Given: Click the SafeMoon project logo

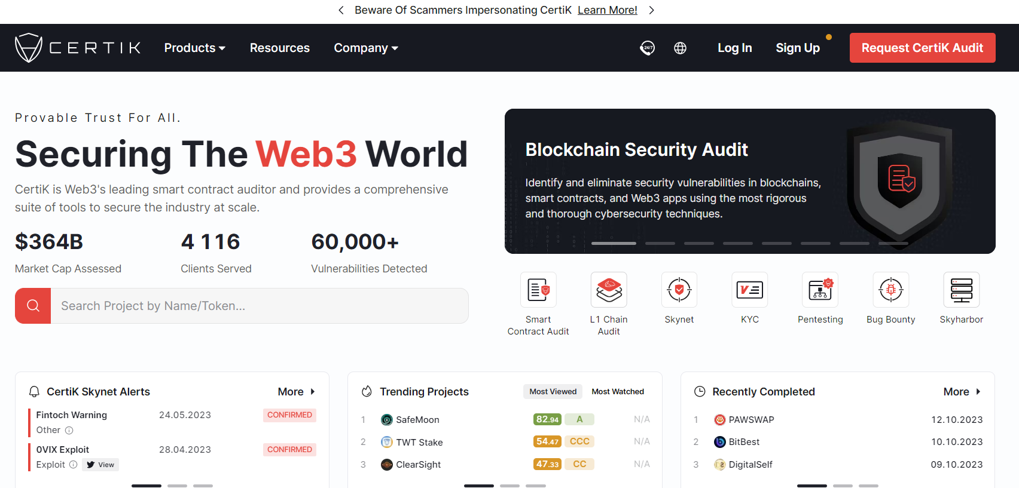Looking at the screenshot, I should pyautogui.click(x=387, y=420).
